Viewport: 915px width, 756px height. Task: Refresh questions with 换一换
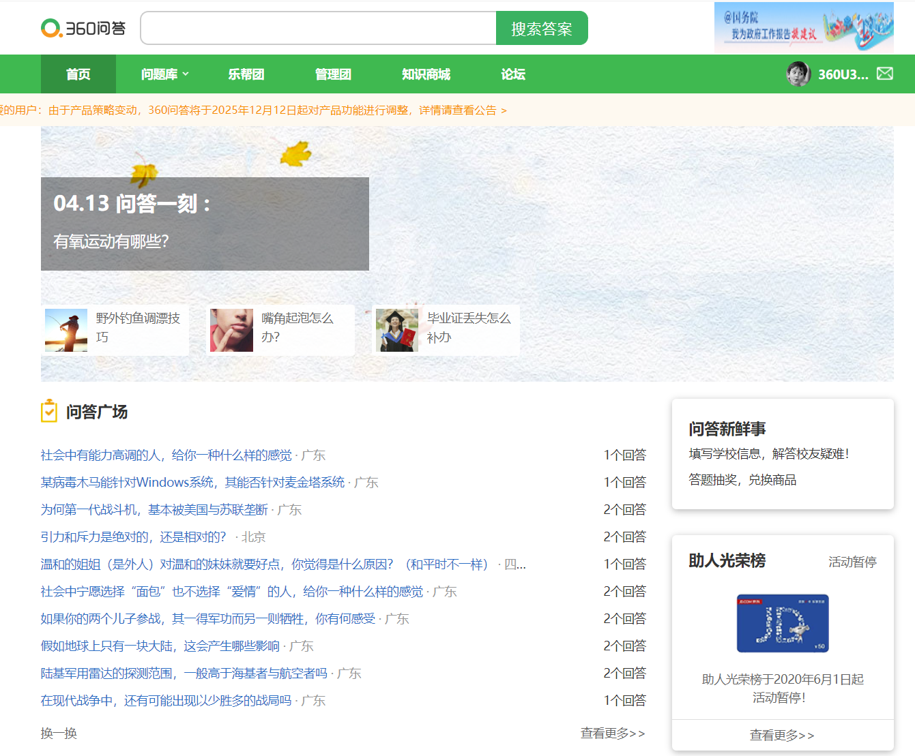point(59,733)
